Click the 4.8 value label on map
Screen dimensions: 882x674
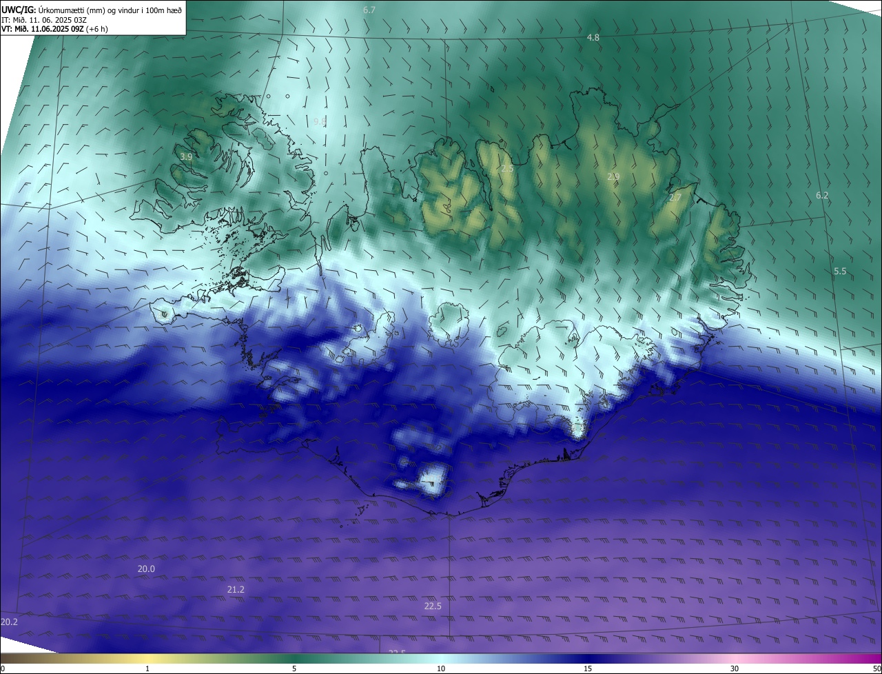coord(593,37)
